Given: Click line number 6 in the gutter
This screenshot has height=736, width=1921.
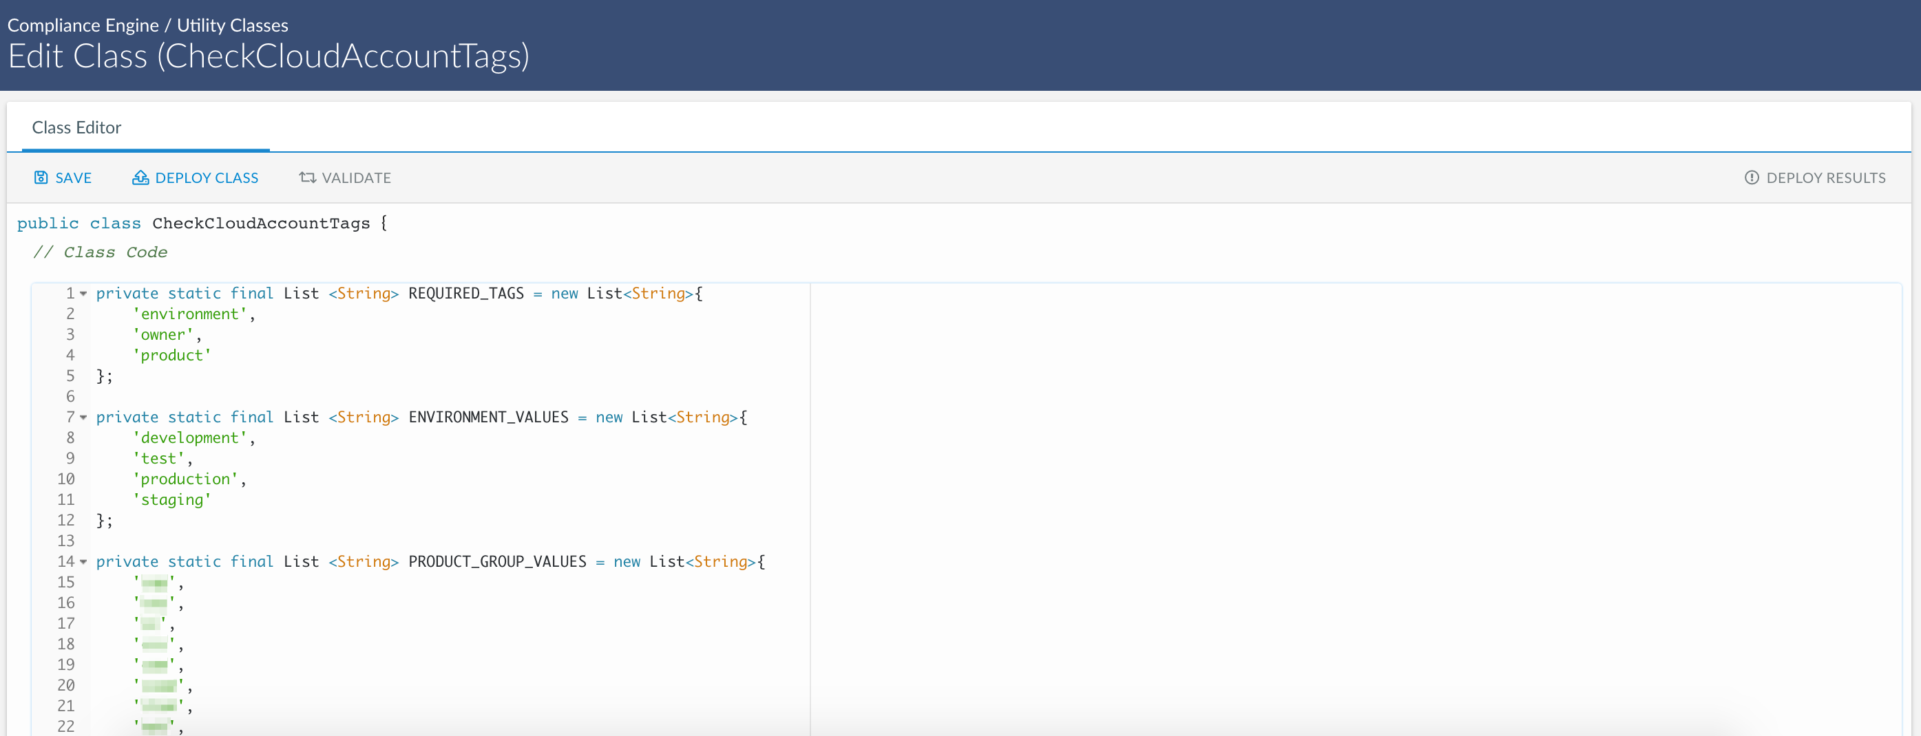Looking at the screenshot, I should (70, 396).
